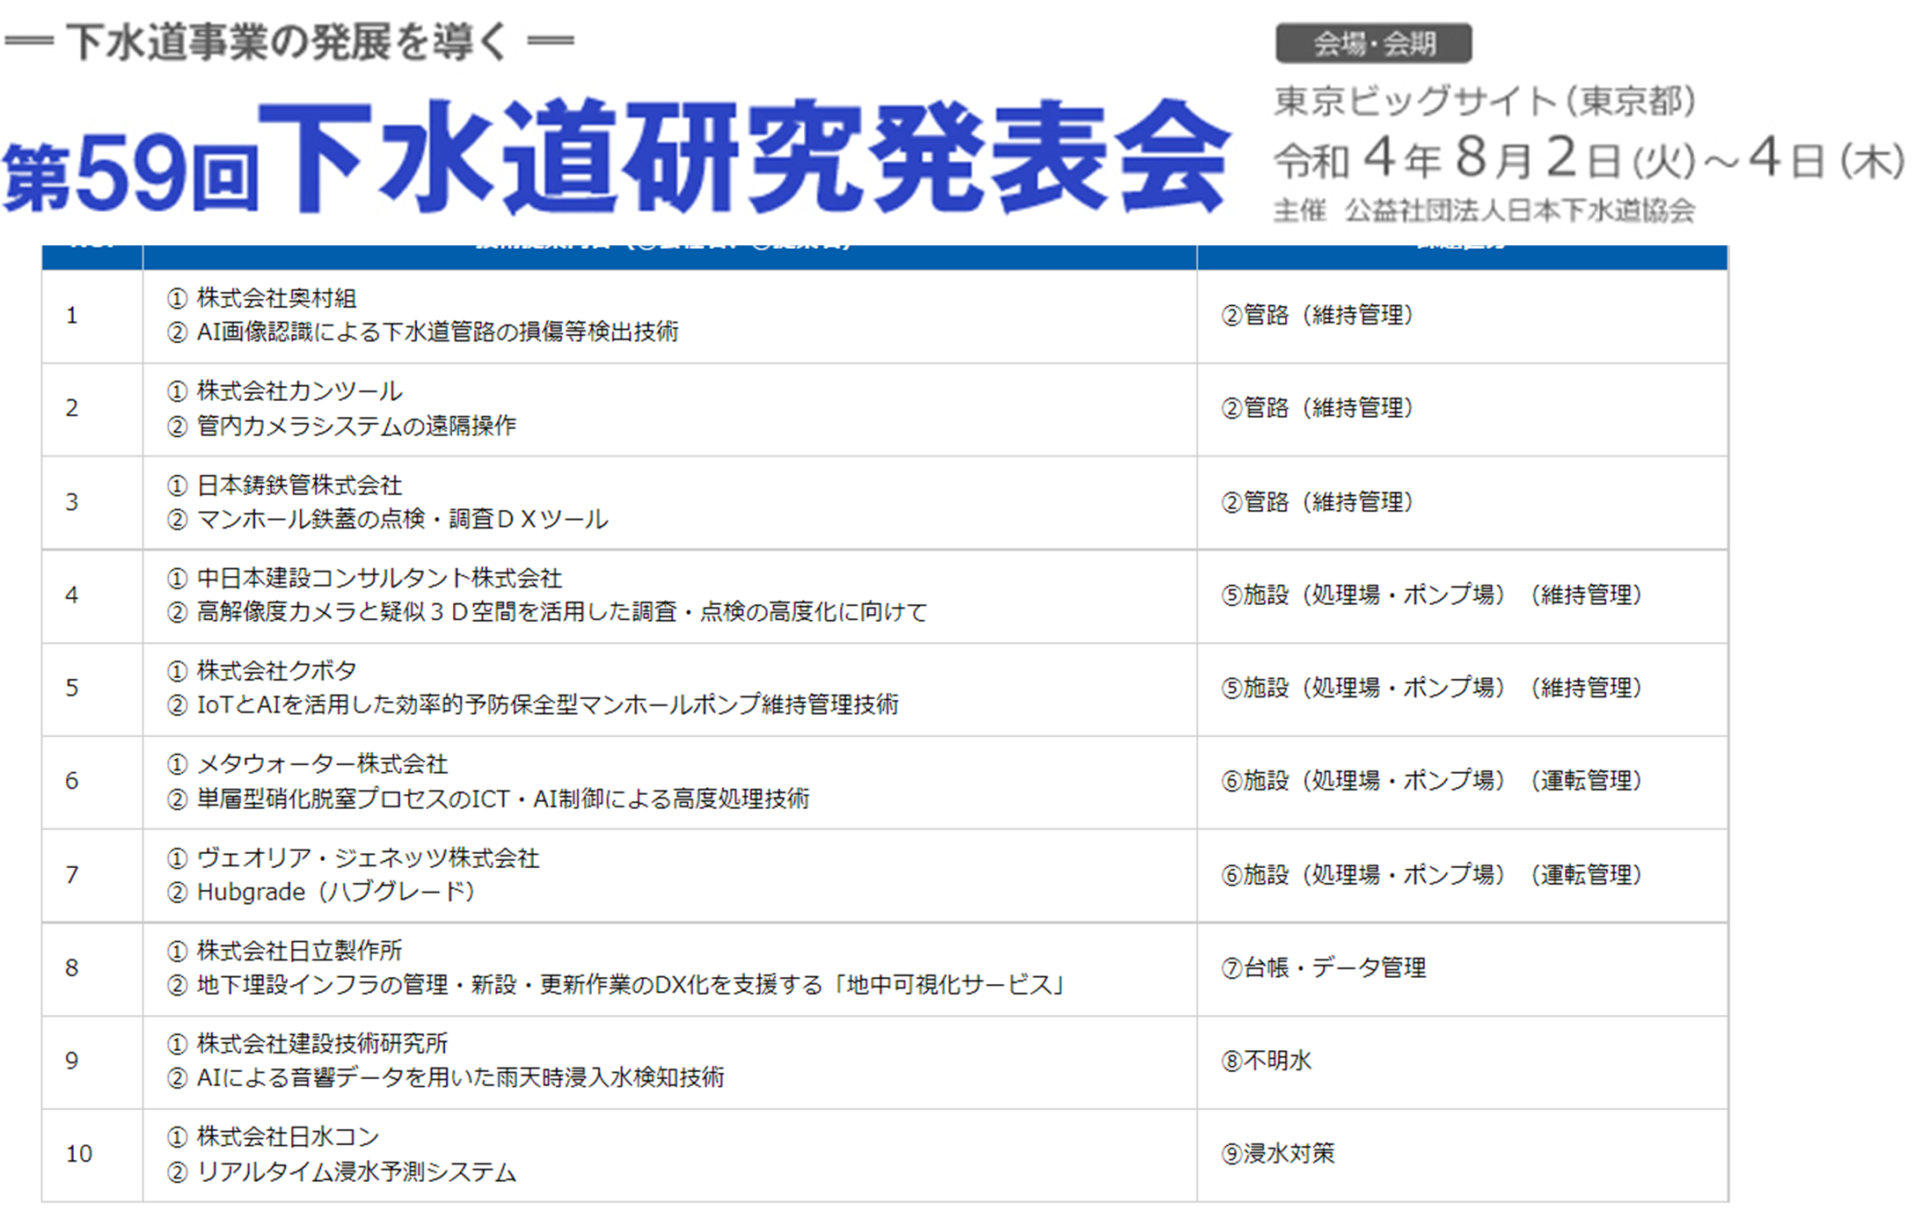This screenshot has height=1211, width=1914.
Task: Click 株式会社クボタ company name
Action: [276, 671]
